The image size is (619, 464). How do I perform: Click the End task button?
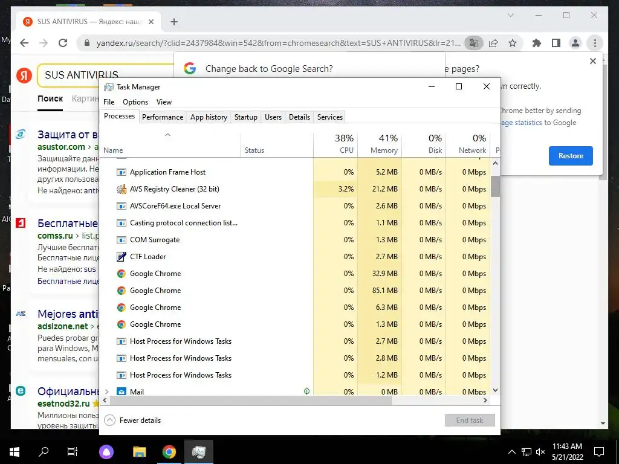click(x=470, y=420)
